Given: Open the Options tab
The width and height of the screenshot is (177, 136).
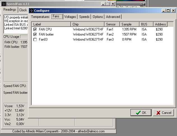Looking at the screenshot, I should pyautogui.click(x=98, y=17).
